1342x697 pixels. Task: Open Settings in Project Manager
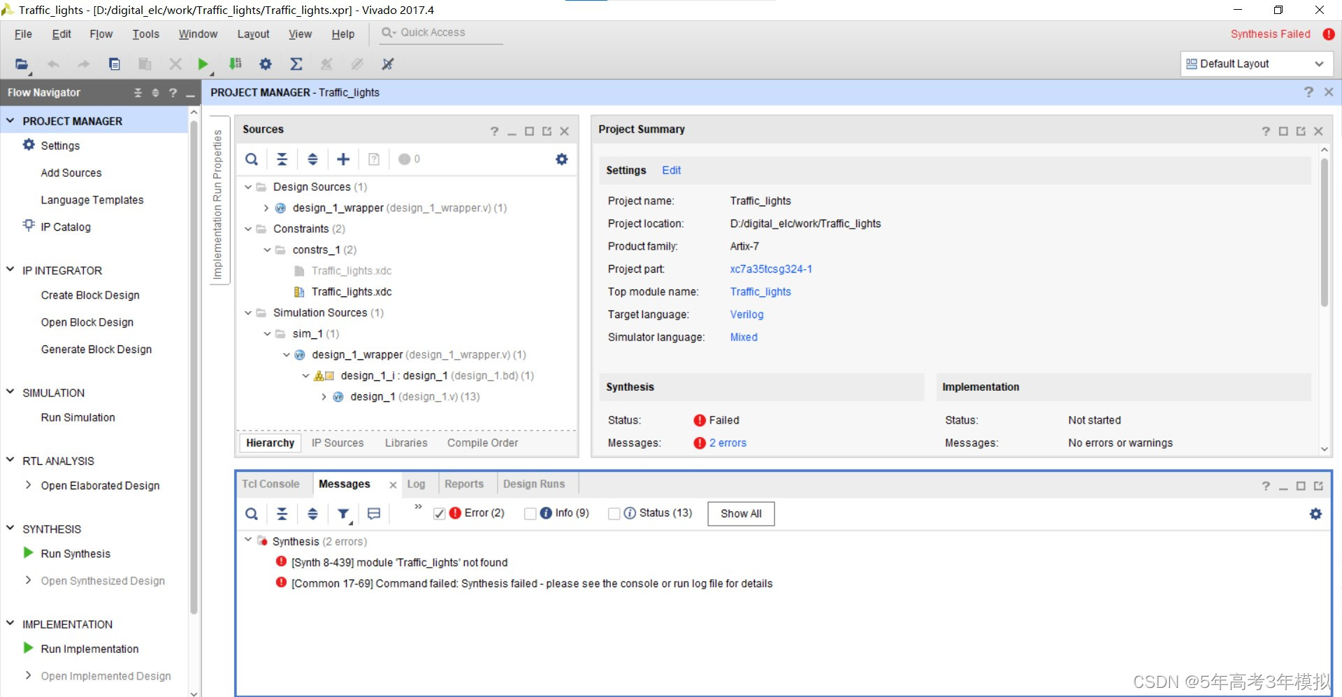(x=60, y=145)
